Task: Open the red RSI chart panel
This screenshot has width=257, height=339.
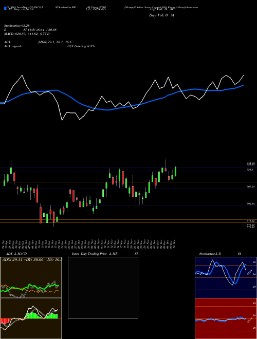Action: (x=226, y=318)
